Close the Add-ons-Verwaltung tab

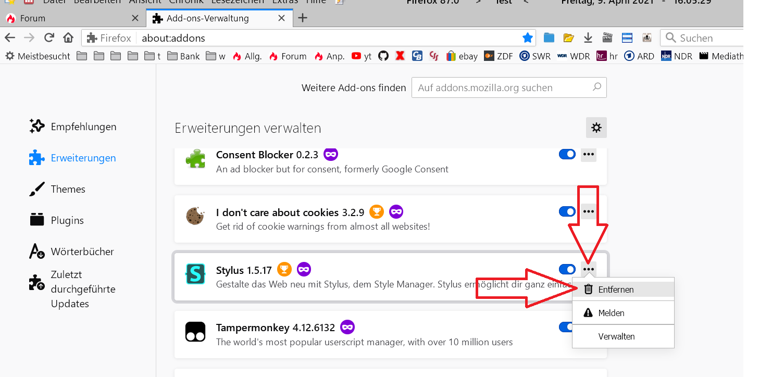point(282,18)
